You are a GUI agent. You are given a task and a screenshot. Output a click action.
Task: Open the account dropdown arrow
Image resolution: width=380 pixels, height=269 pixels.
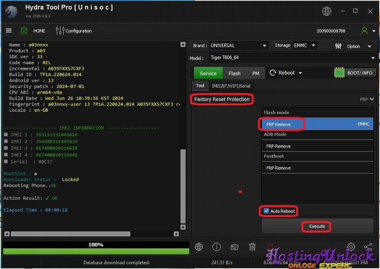pos(374,31)
